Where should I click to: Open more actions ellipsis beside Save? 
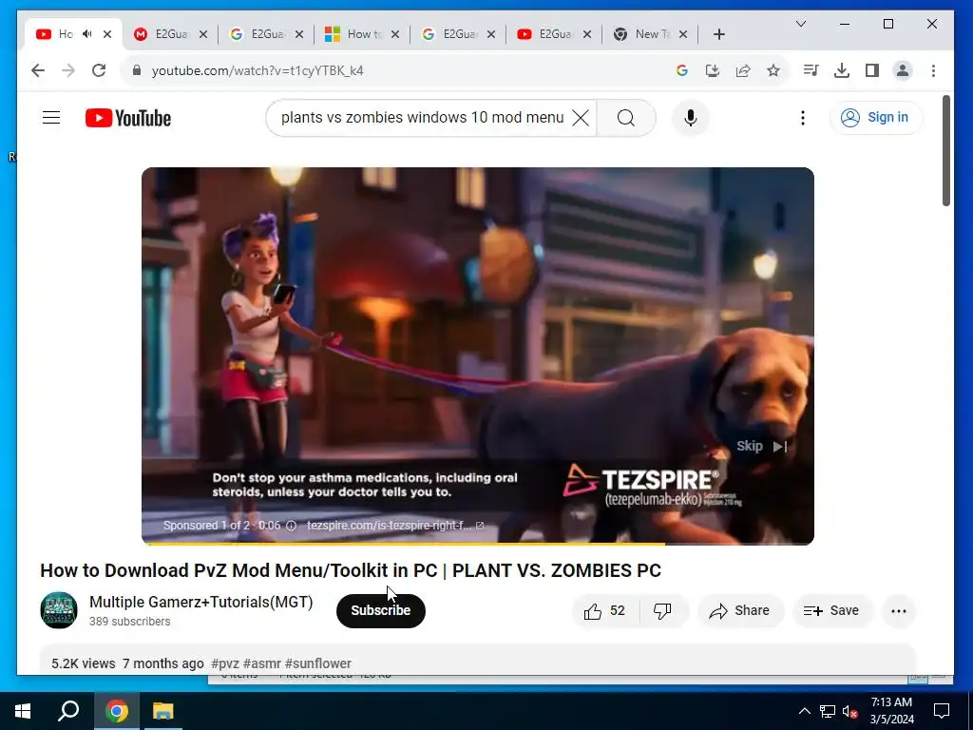[x=899, y=611]
